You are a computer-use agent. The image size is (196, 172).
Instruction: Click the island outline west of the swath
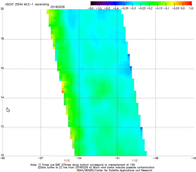pyautogui.click(x=8, y=110)
